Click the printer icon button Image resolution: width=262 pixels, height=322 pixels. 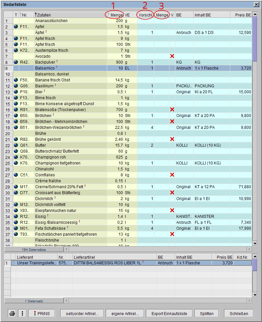[12, 313]
